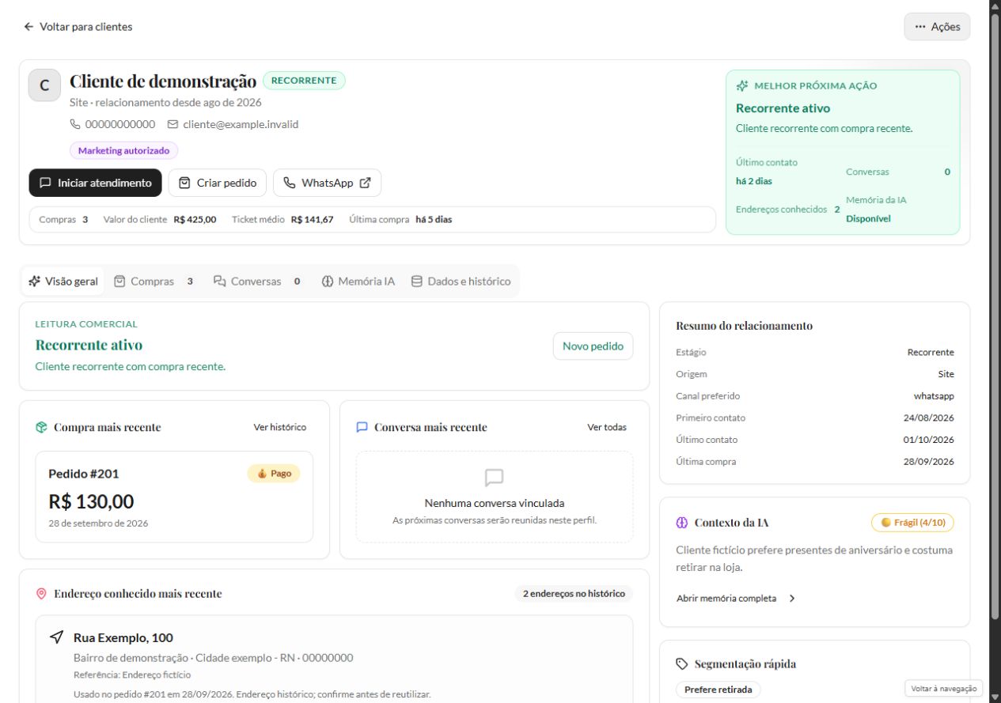
Task: Open the Compras tab
Action: (x=154, y=281)
